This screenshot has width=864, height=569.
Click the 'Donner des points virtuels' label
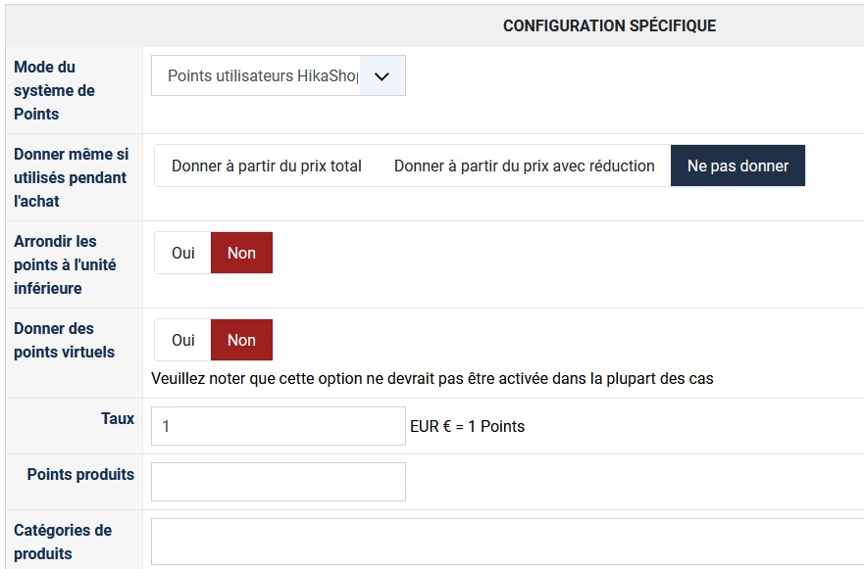[64, 340]
